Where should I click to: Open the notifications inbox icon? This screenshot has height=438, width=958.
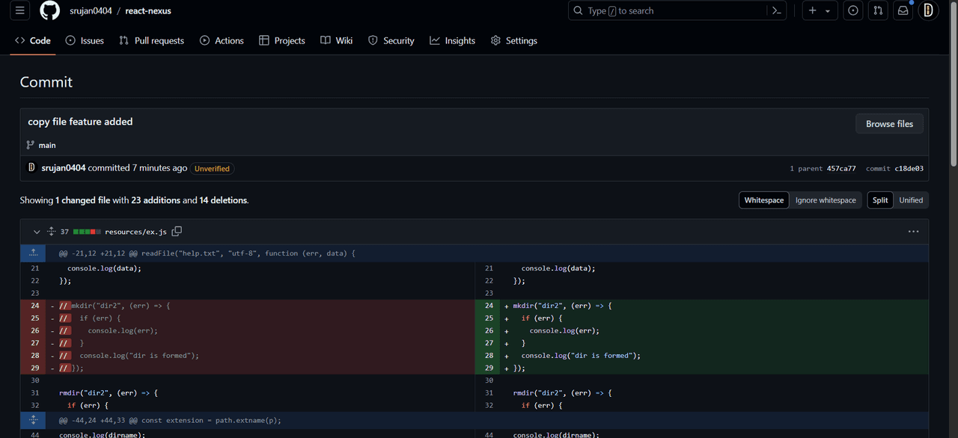pyautogui.click(x=903, y=10)
